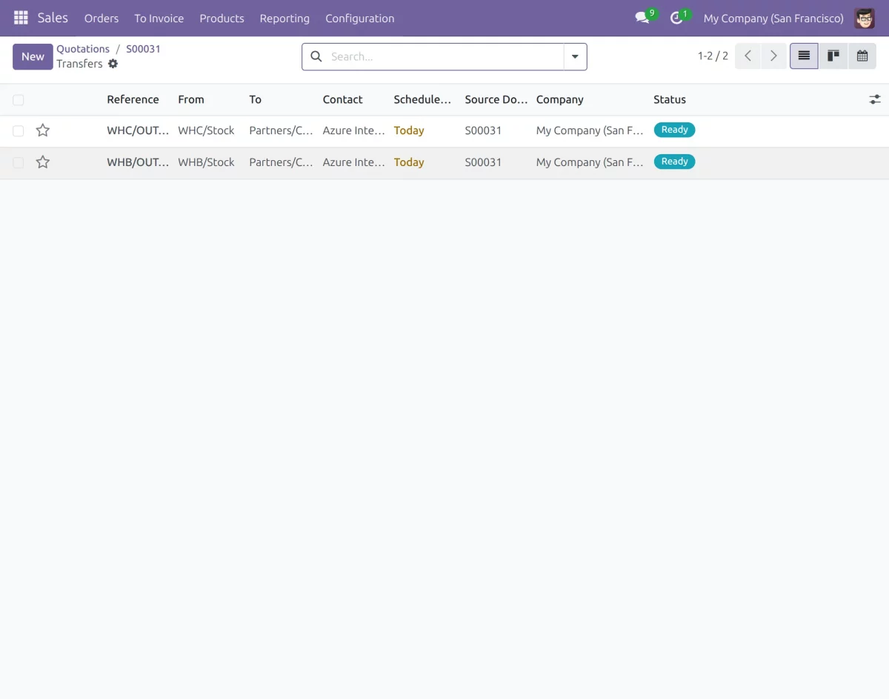Go to previous page of records
Viewport: 889px width, 699px height.
pos(748,56)
